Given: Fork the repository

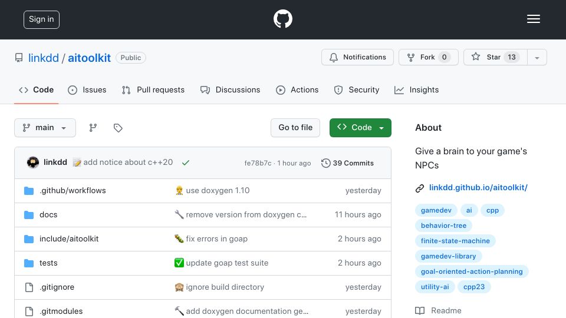Looking at the screenshot, I should click(x=429, y=57).
